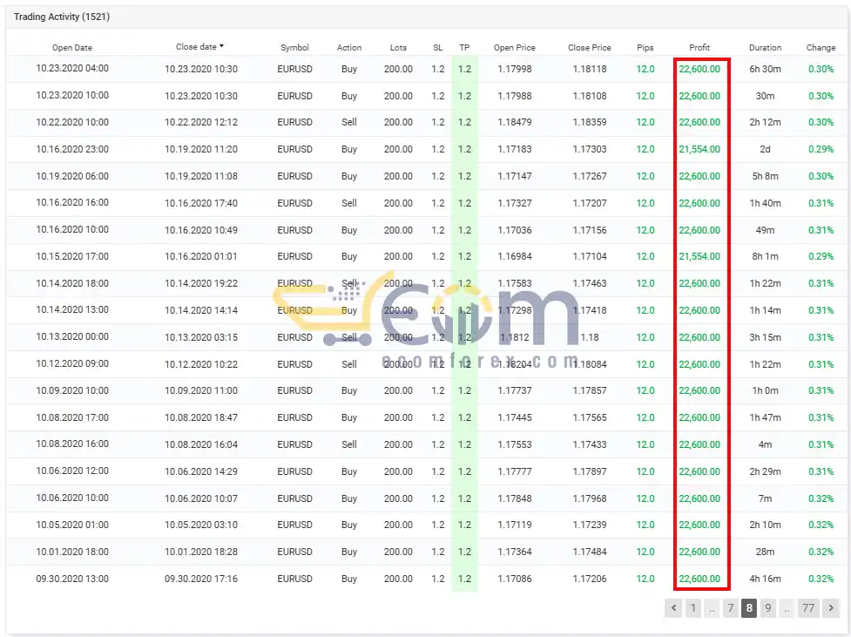Click duration value 3h 15m

coord(766,337)
